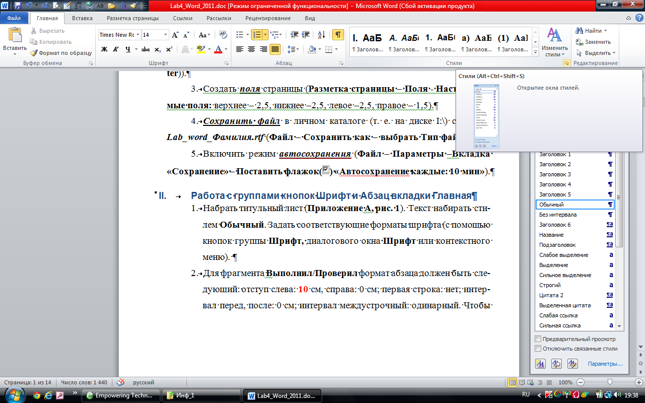Justify paragraph text
The height and width of the screenshot is (403, 645).
pos(275,49)
